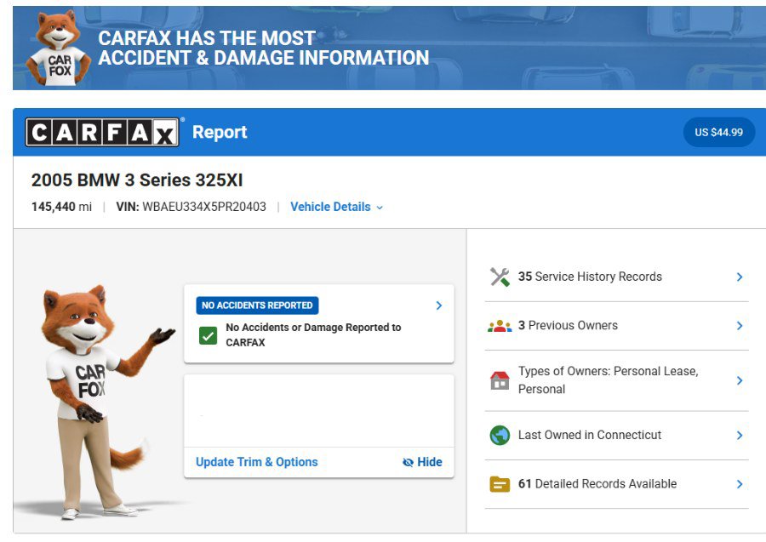
Task: Click the 3 Previous Owners text
Action: pyautogui.click(x=568, y=326)
